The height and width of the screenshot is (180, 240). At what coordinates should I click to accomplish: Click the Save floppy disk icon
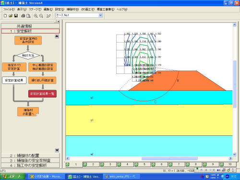[16, 16]
